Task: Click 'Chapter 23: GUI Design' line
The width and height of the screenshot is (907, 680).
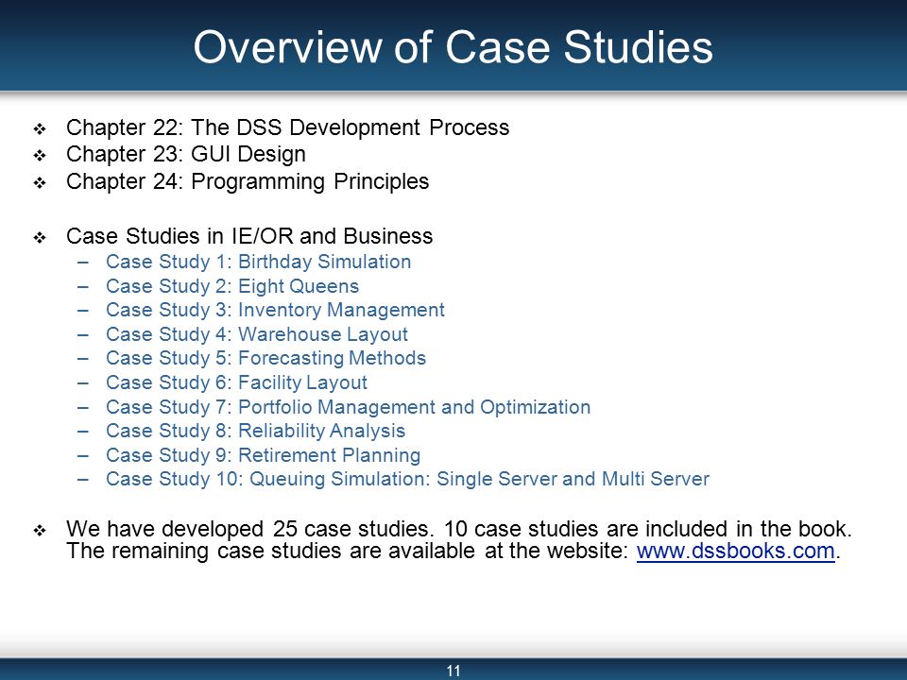Action: point(186,154)
